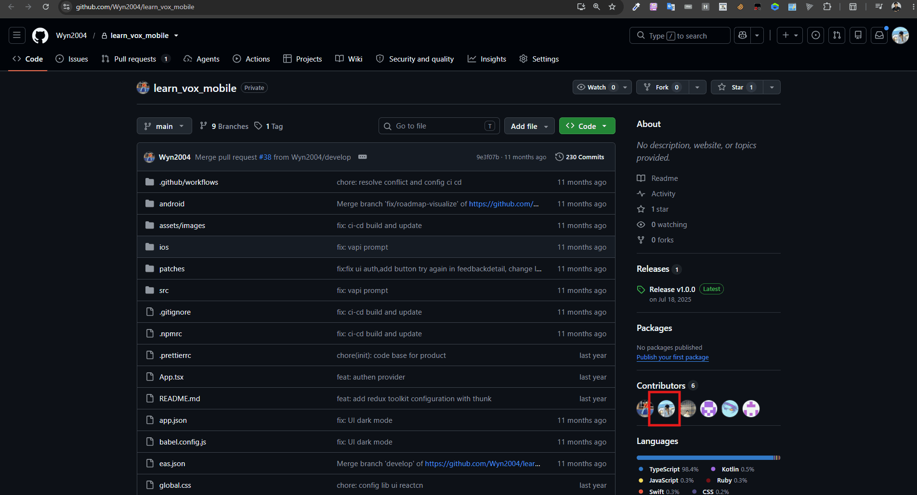Click the Type to search box
This screenshot has width=917, height=495.
pyautogui.click(x=680, y=36)
